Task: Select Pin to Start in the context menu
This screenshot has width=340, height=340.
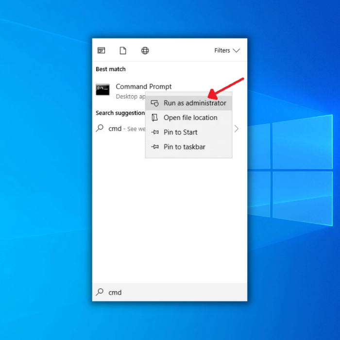Action: click(180, 132)
